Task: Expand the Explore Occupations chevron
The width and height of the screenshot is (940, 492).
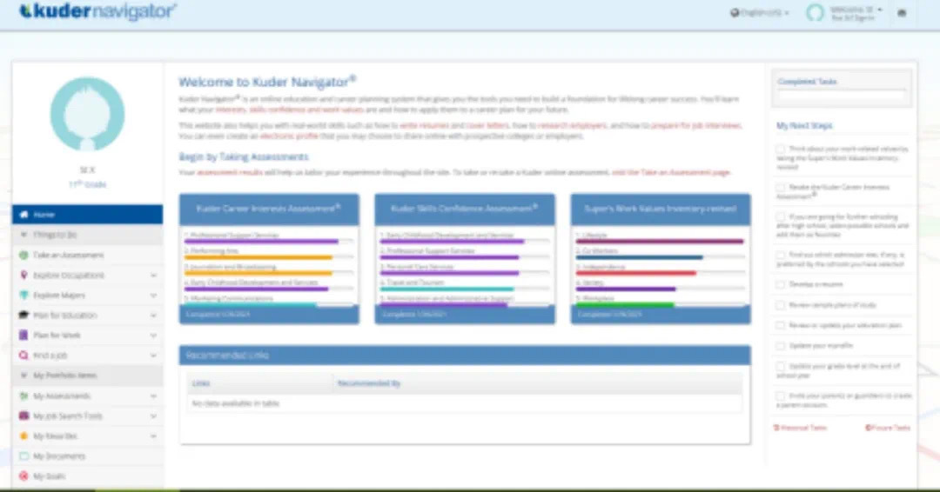Action: (153, 276)
